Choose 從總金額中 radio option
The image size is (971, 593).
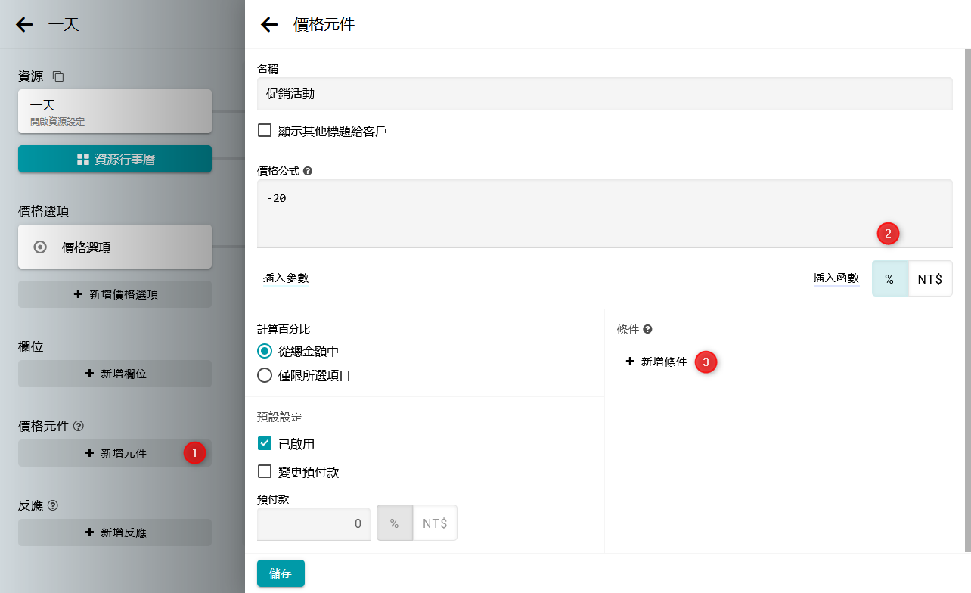pos(265,351)
